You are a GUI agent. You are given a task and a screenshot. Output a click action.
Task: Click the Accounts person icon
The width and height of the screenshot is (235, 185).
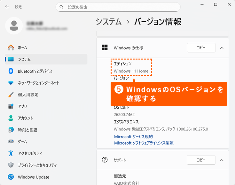click(11, 118)
